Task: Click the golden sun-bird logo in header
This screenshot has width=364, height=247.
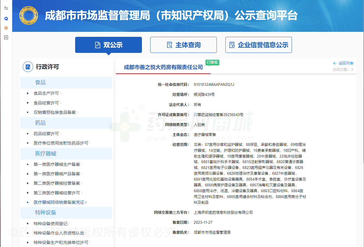Action: 29,15
